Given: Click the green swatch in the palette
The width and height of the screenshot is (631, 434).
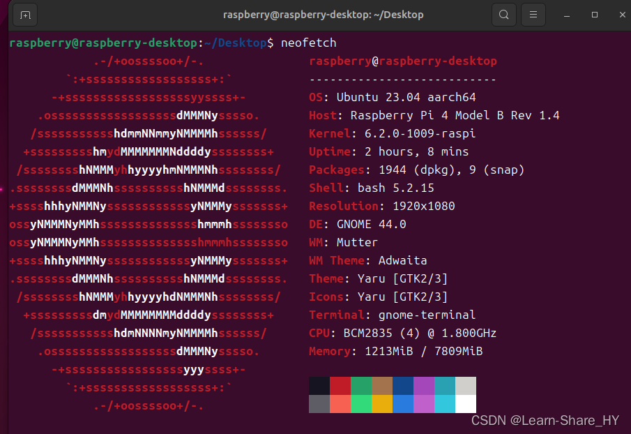Looking at the screenshot, I should click(361, 384).
